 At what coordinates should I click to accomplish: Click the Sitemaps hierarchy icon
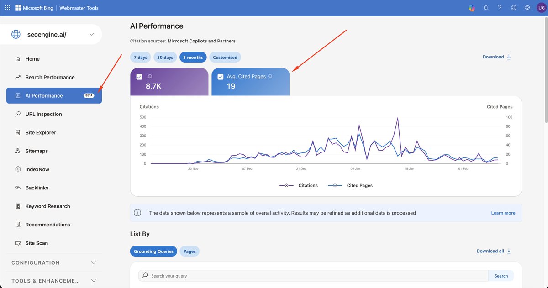pyautogui.click(x=18, y=151)
